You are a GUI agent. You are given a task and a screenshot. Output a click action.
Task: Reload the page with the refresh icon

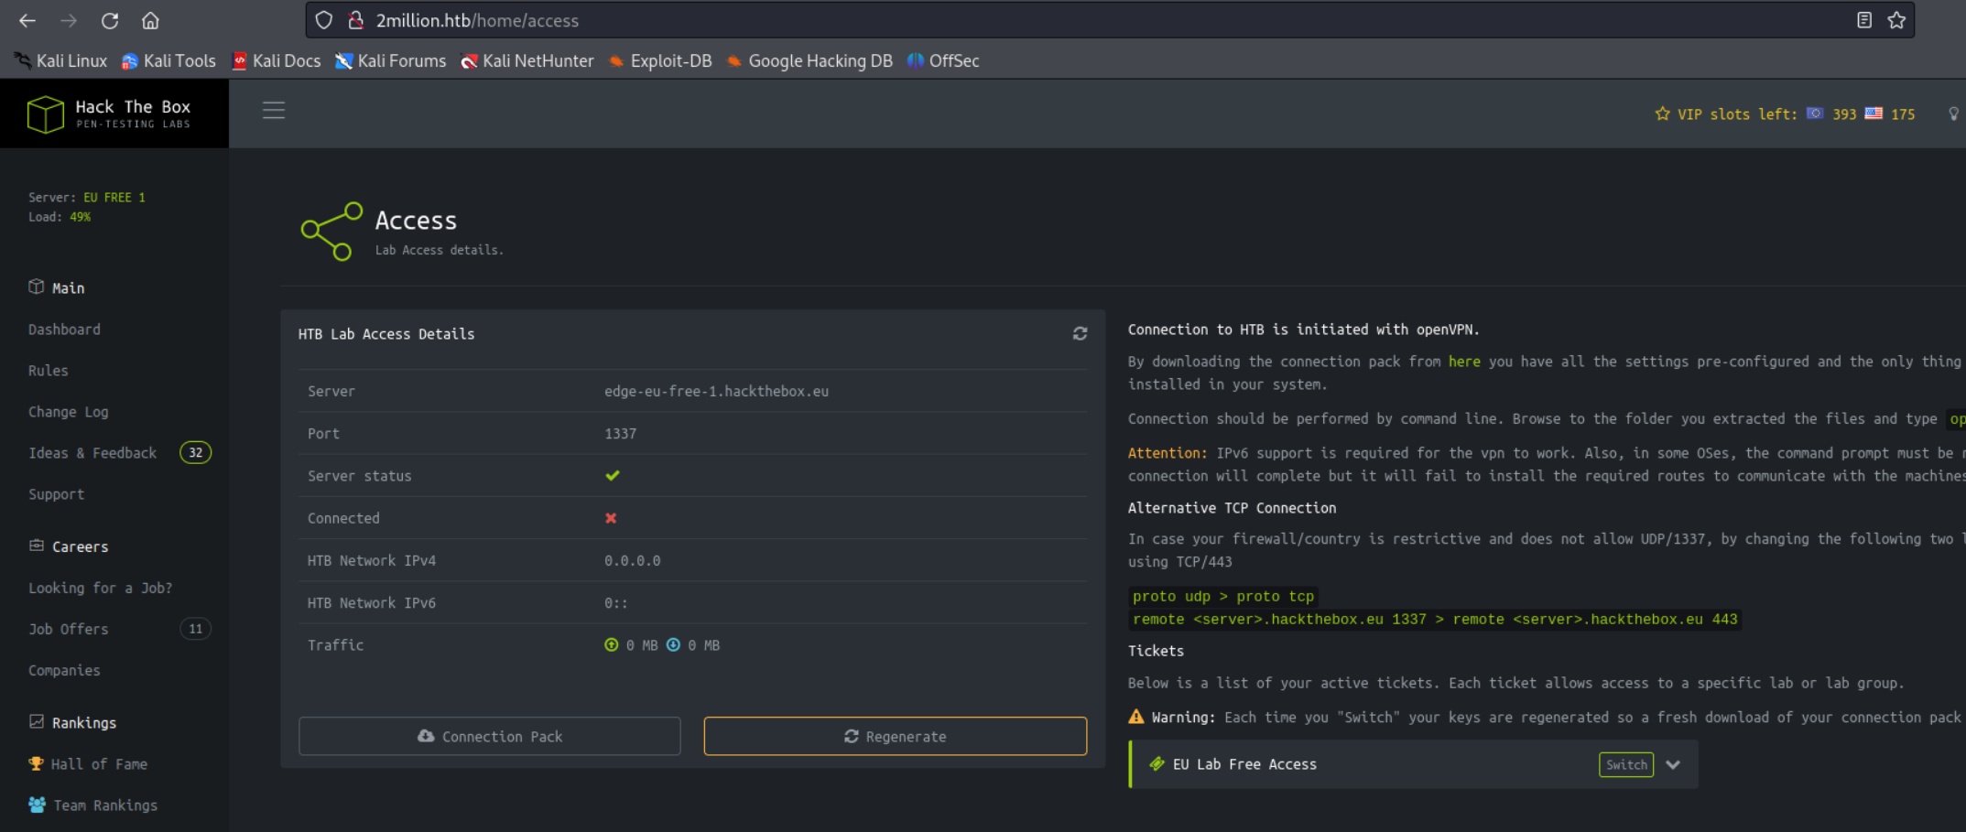110,20
